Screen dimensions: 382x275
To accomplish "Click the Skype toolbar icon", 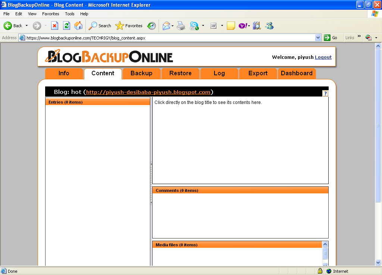I will click(194, 26).
